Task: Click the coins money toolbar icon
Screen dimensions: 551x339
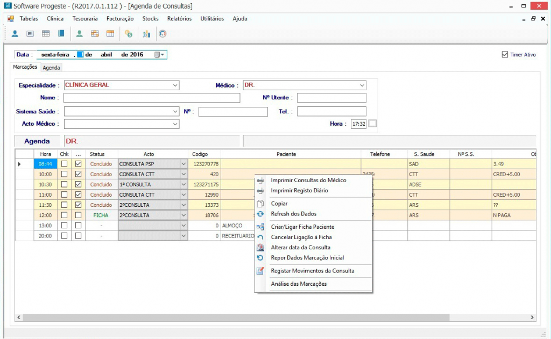Action: point(129,34)
